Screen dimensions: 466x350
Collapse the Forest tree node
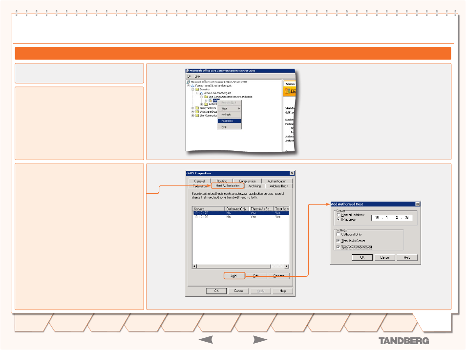click(x=189, y=85)
